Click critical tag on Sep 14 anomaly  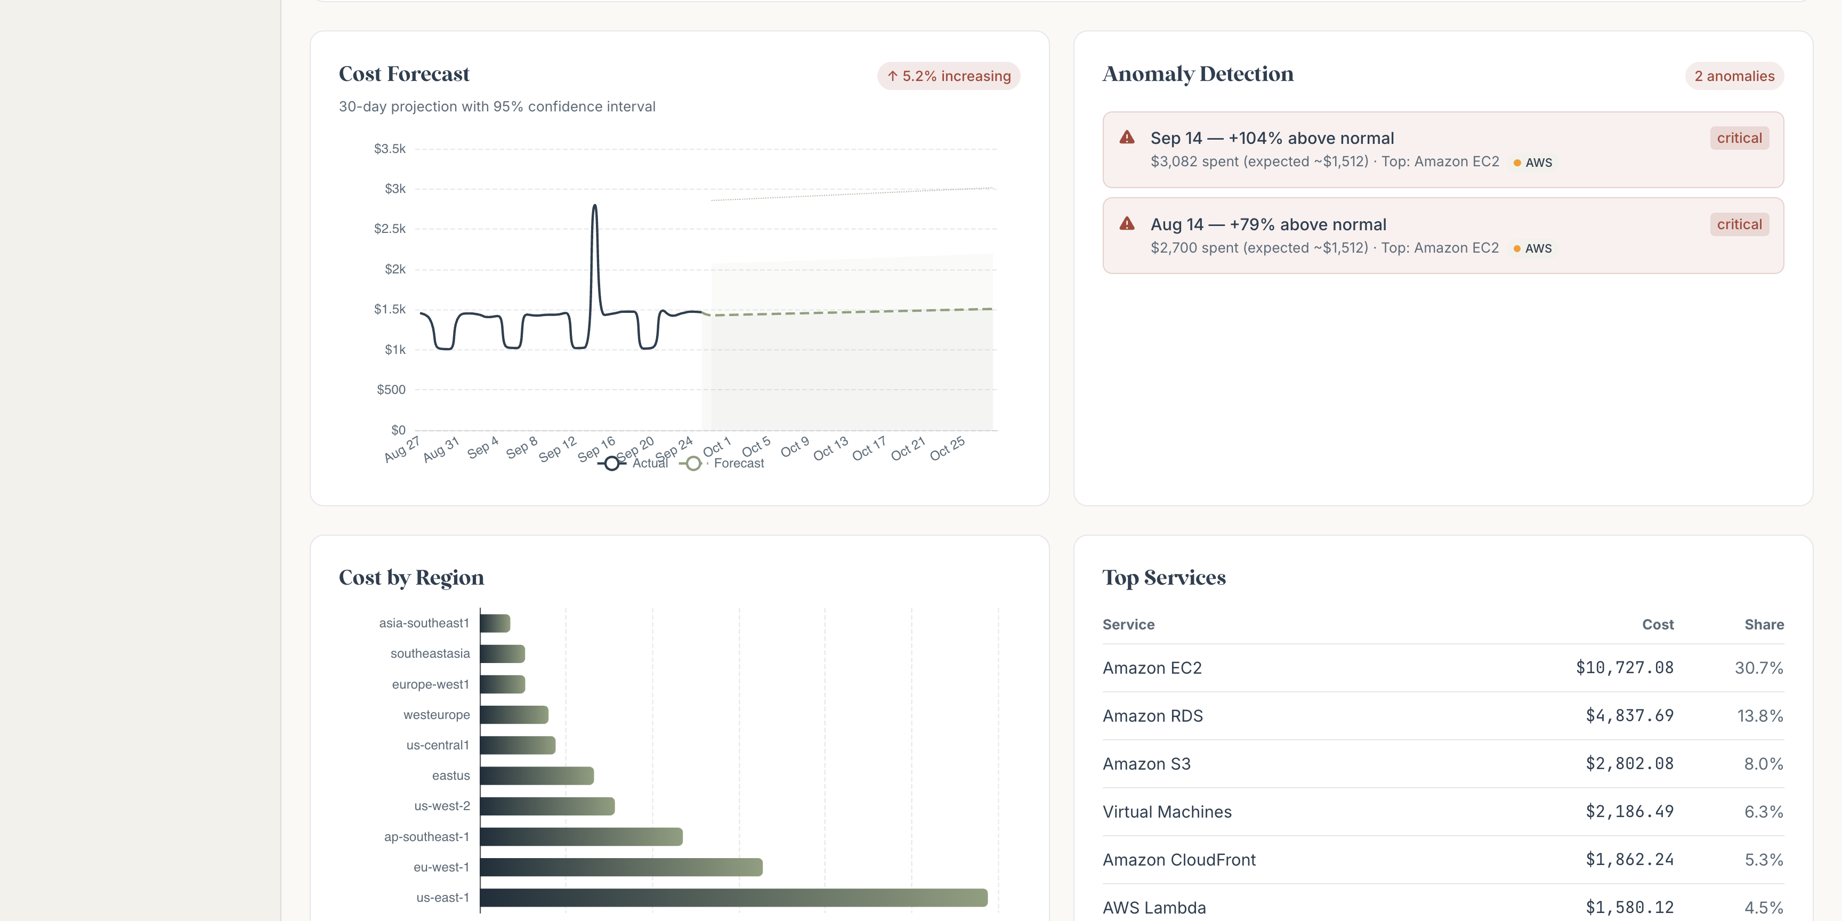(1739, 138)
